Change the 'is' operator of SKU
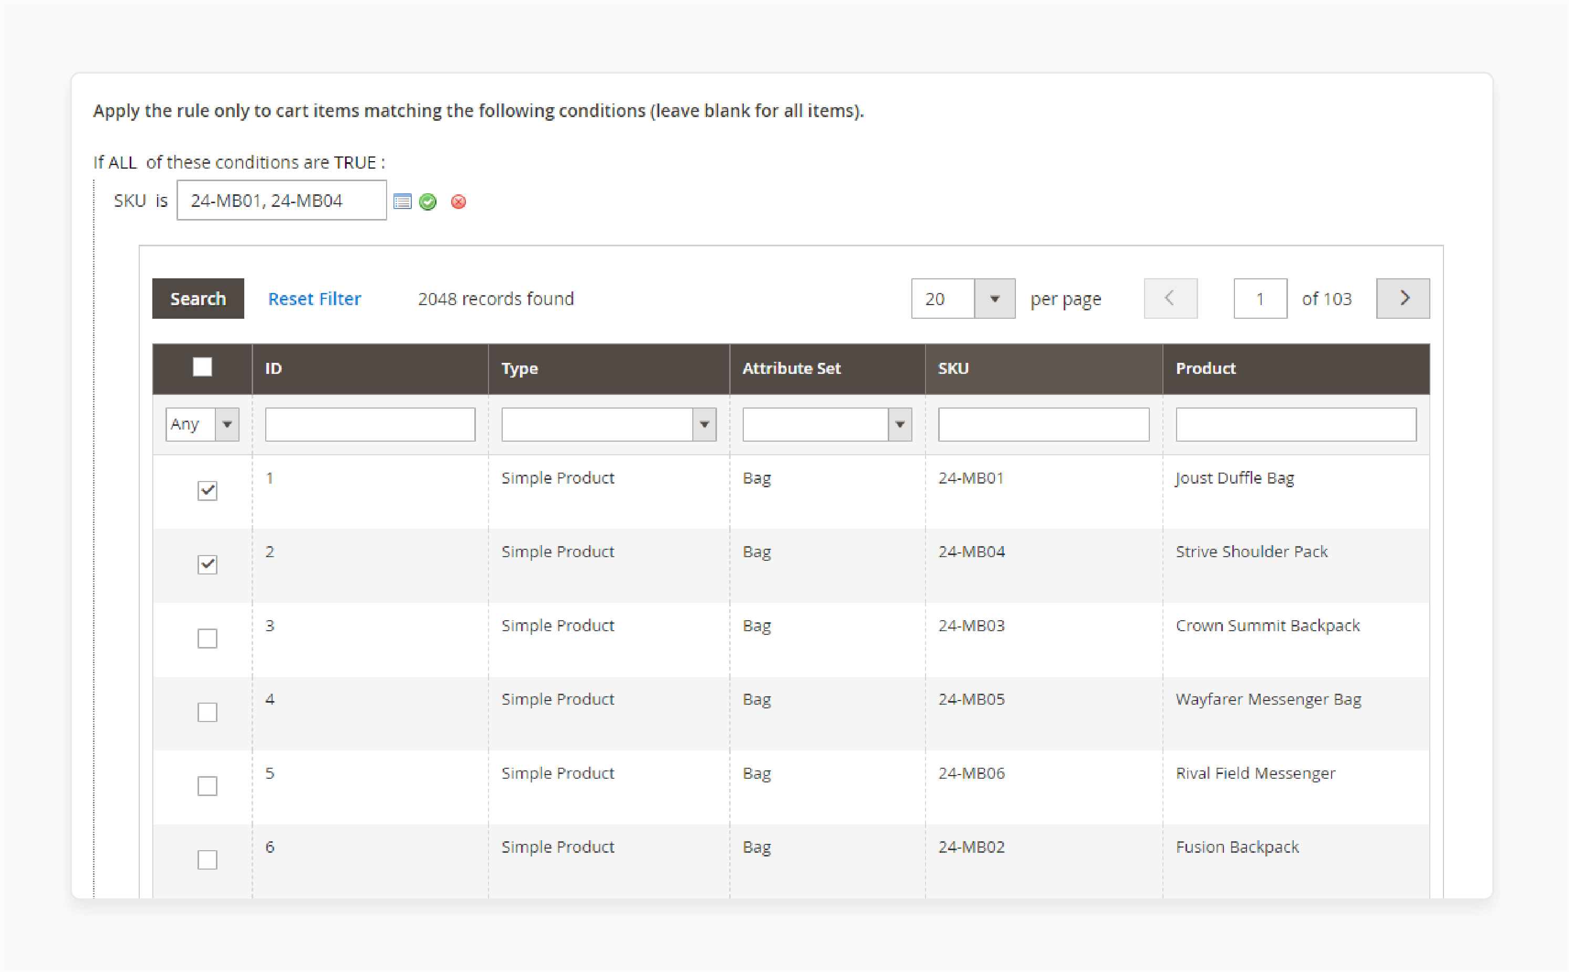 click(161, 201)
